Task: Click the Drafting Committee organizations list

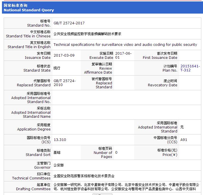Action: click(x=124, y=187)
